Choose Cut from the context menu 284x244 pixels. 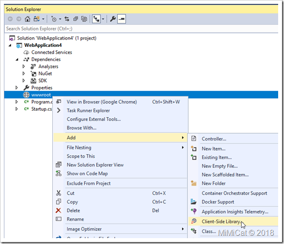tap(121, 193)
